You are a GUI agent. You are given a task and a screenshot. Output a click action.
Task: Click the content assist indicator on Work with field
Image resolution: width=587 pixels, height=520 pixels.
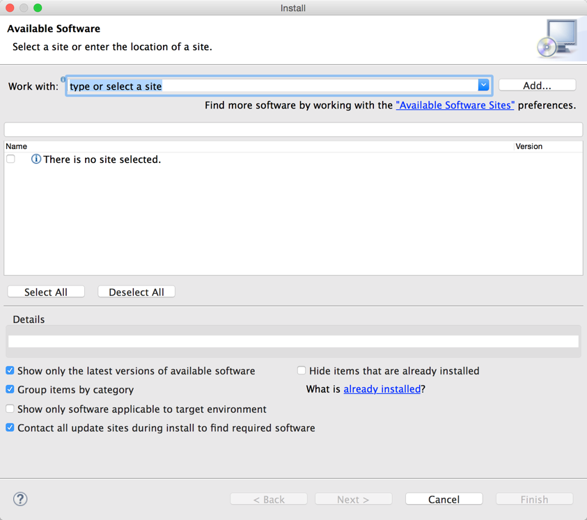[63, 79]
